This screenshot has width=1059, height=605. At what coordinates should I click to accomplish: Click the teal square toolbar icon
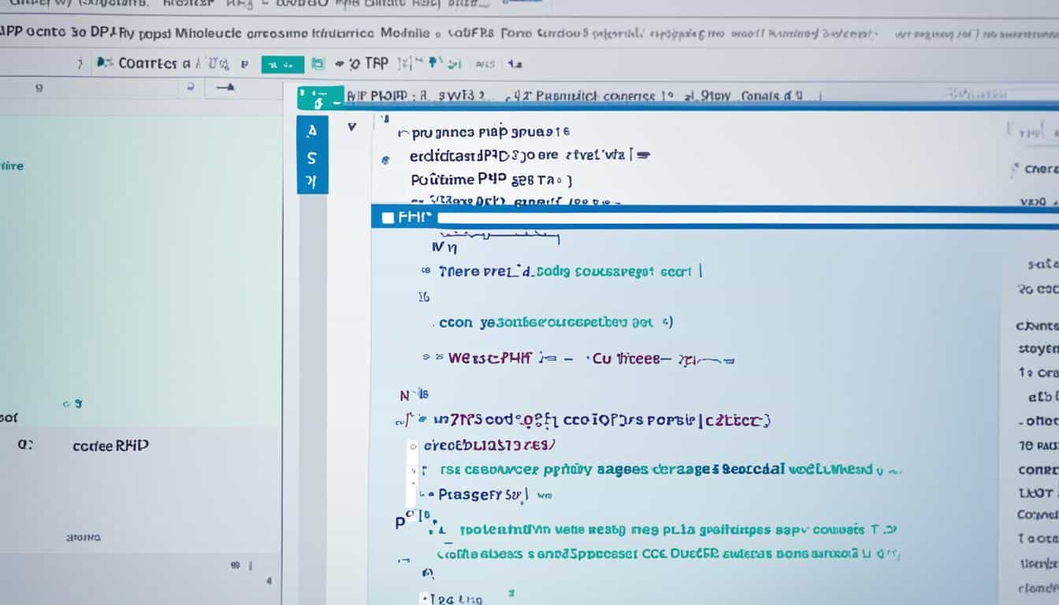point(317,64)
